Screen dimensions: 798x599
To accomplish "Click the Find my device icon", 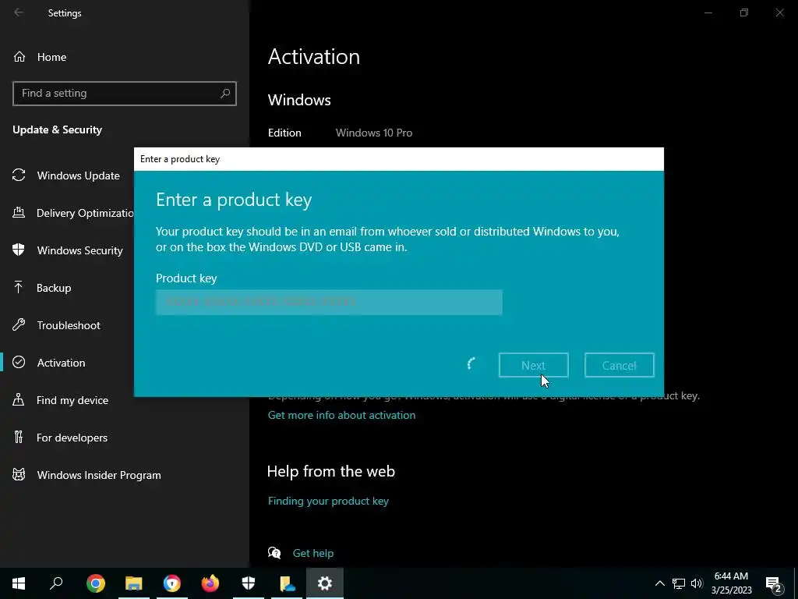I will 19,399.
